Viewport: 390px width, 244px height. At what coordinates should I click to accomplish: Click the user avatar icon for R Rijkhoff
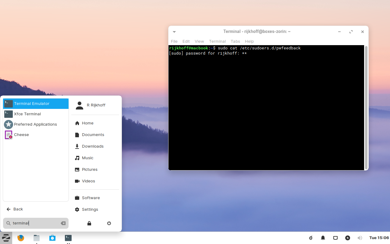[x=80, y=105]
